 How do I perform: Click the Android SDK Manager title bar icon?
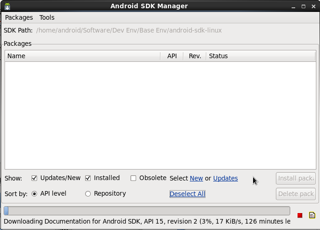pyautogui.click(x=7, y=6)
